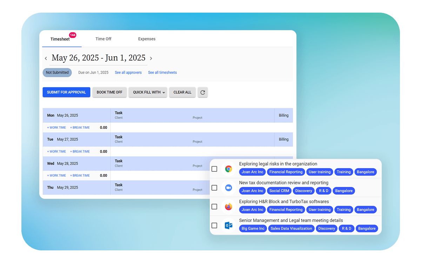Go to previous week with left arrow
Image resolution: width=421 pixels, height=263 pixels.
coord(46,59)
